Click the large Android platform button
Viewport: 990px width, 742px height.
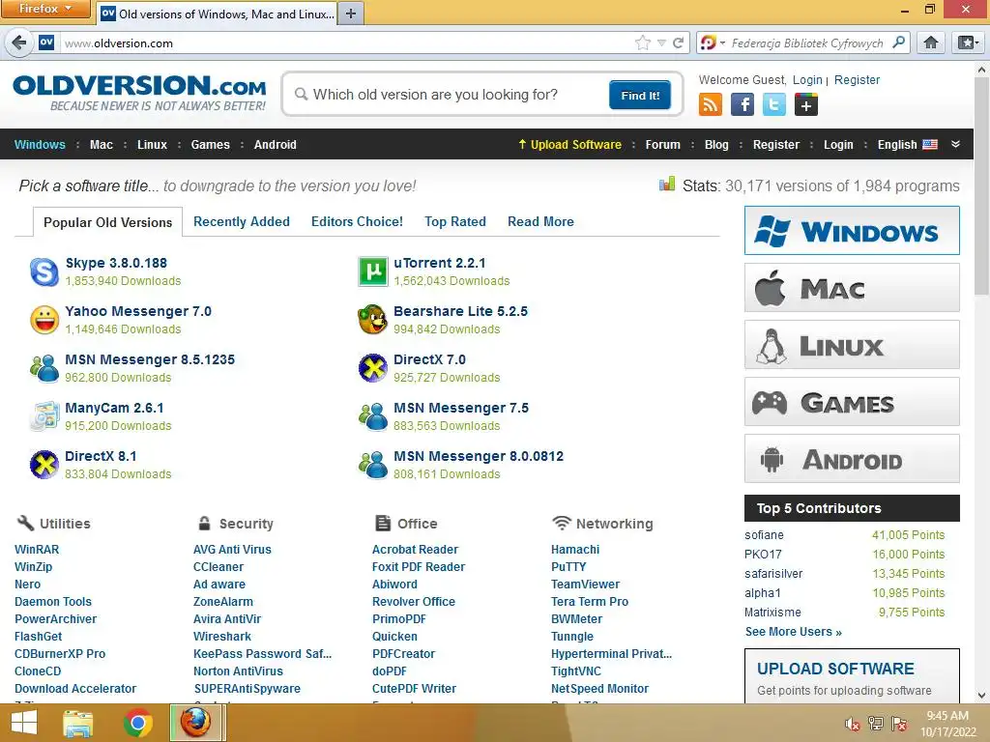[852, 459]
